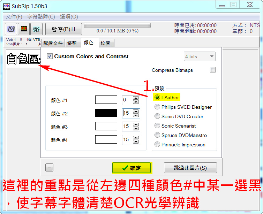
Task: Decrease 顏色 #3 contrast value
Action: tap(136, 128)
